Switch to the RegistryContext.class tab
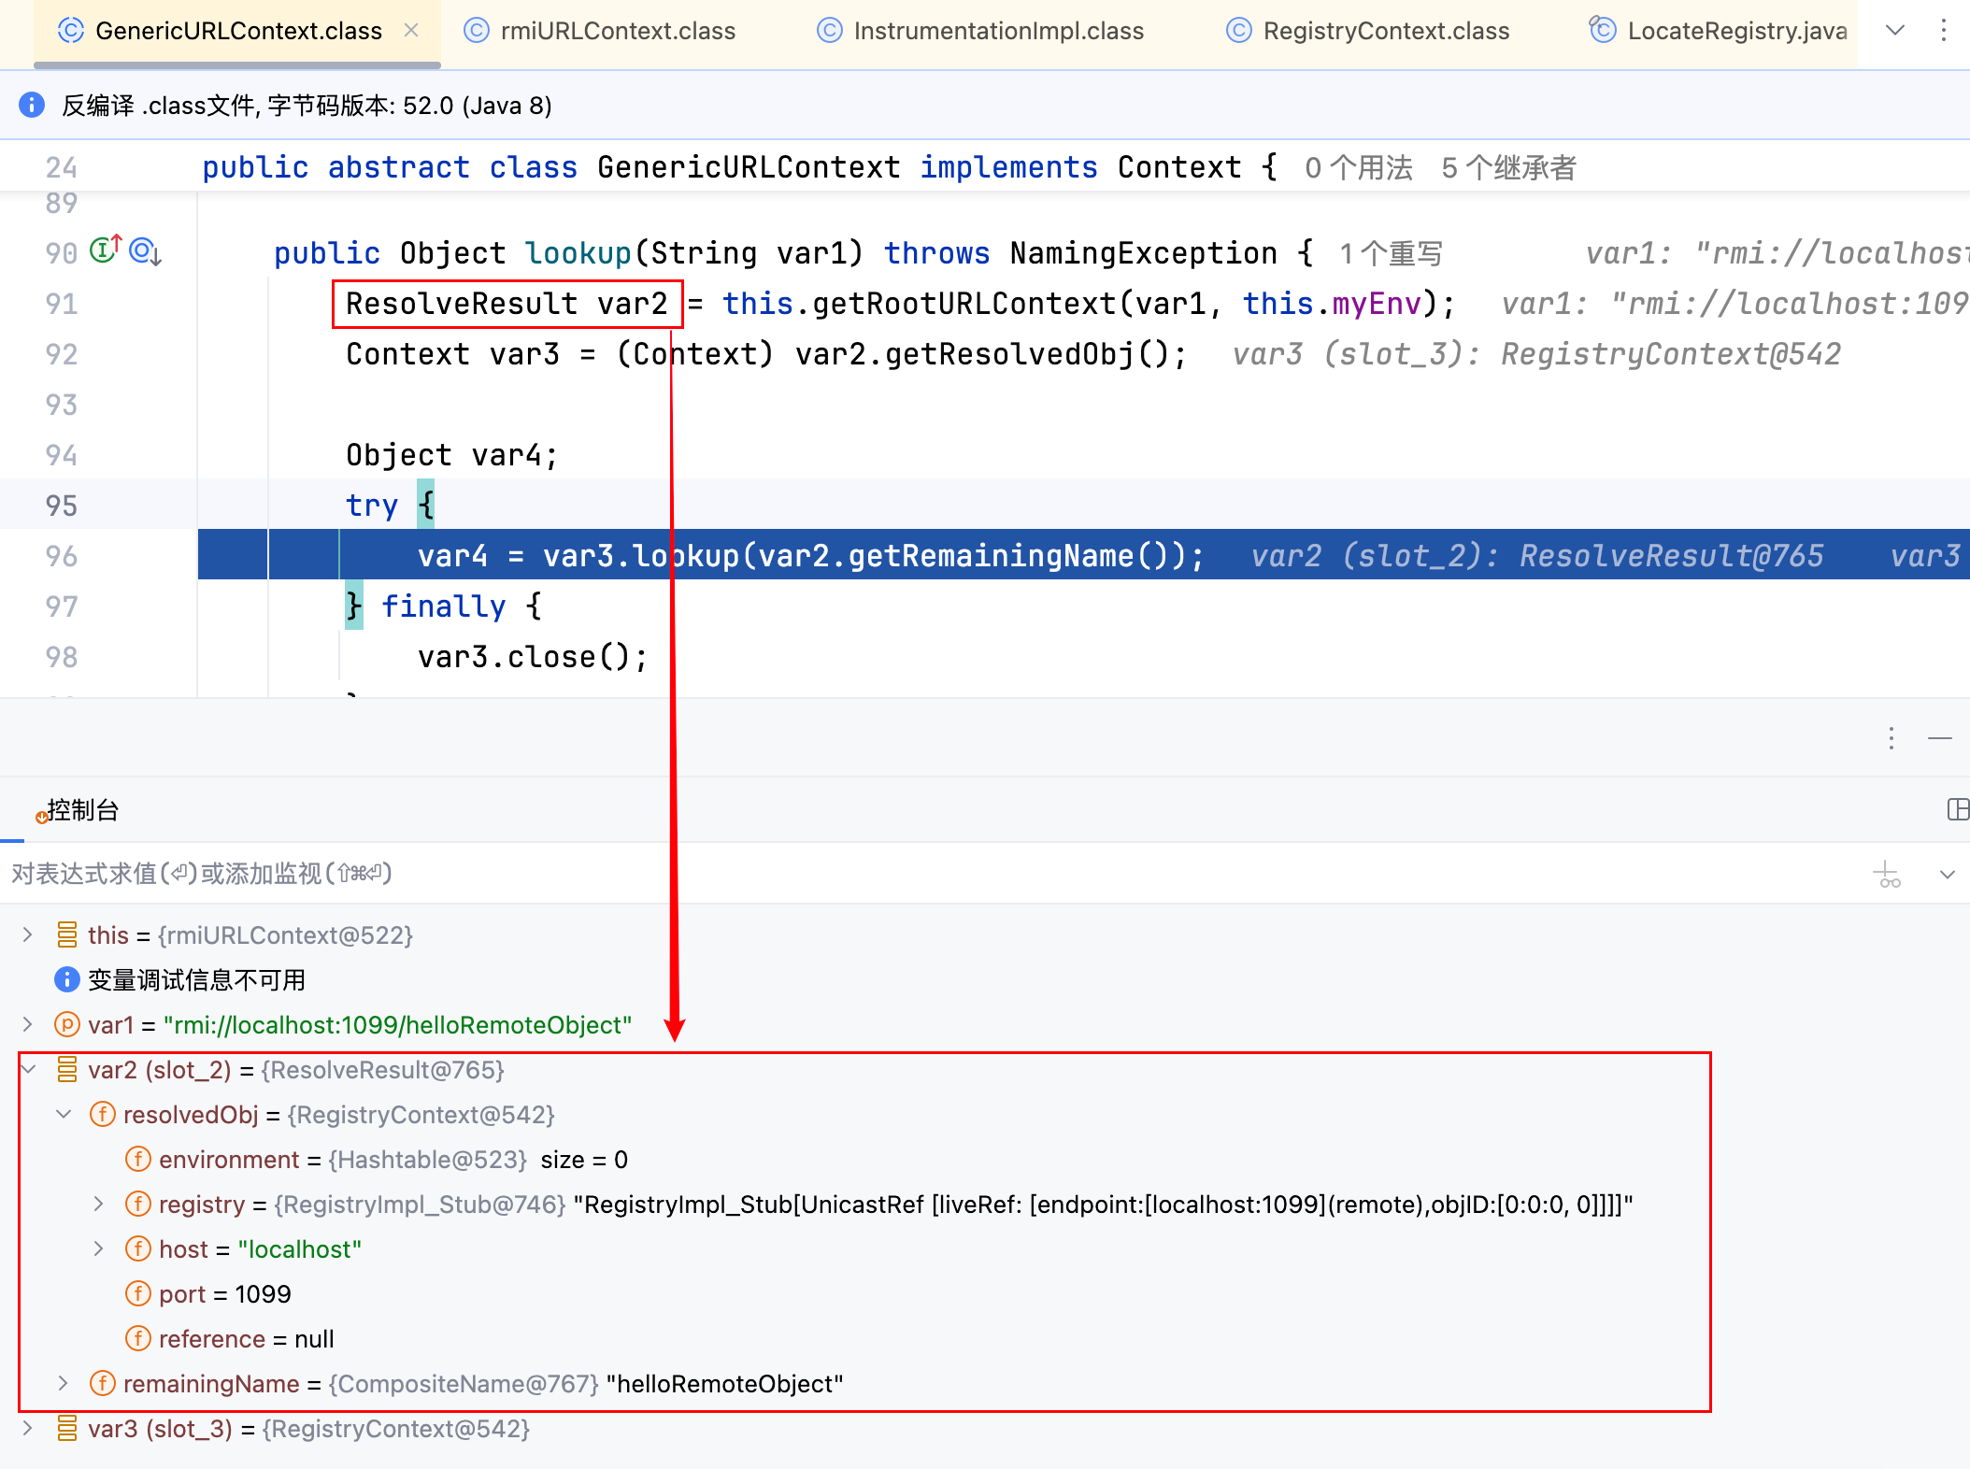1970x1469 pixels. click(1385, 31)
